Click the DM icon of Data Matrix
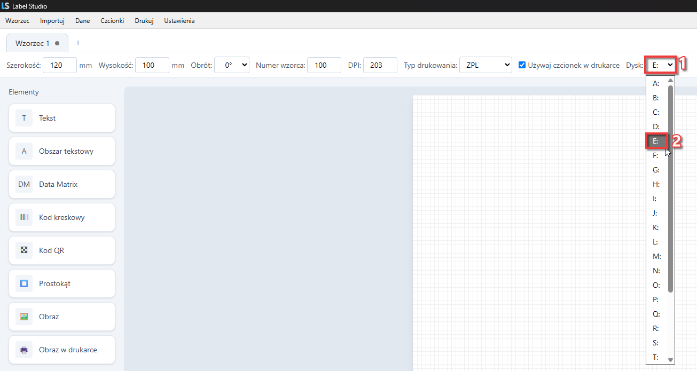 click(x=24, y=184)
